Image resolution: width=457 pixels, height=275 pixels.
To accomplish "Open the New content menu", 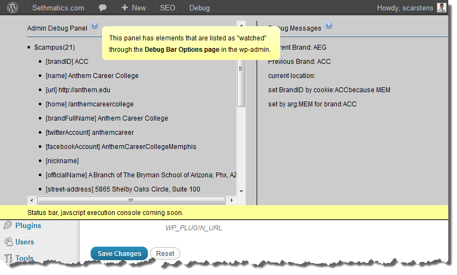I will pos(133,8).
